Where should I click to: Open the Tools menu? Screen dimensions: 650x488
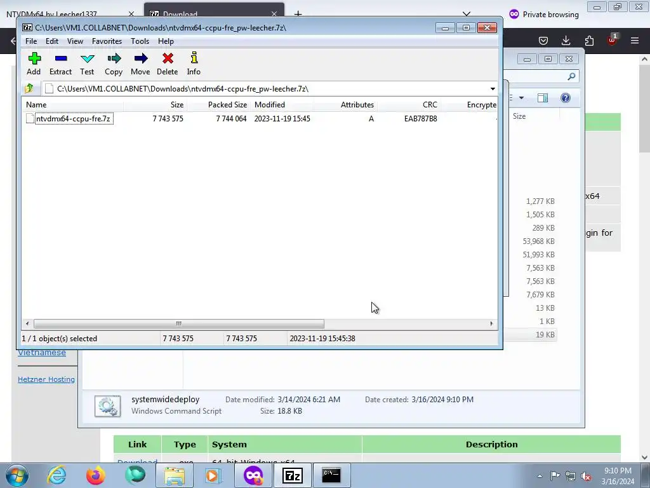coord(140,41)
